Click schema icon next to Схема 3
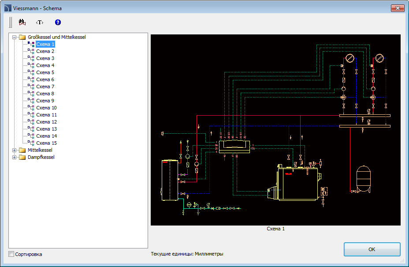 pos(31,58)
